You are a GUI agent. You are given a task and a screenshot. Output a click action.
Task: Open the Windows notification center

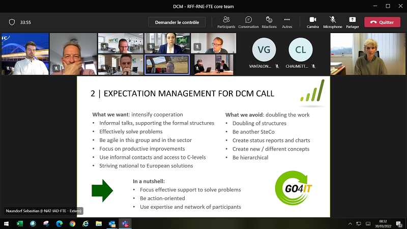click(x=400, y=224)
